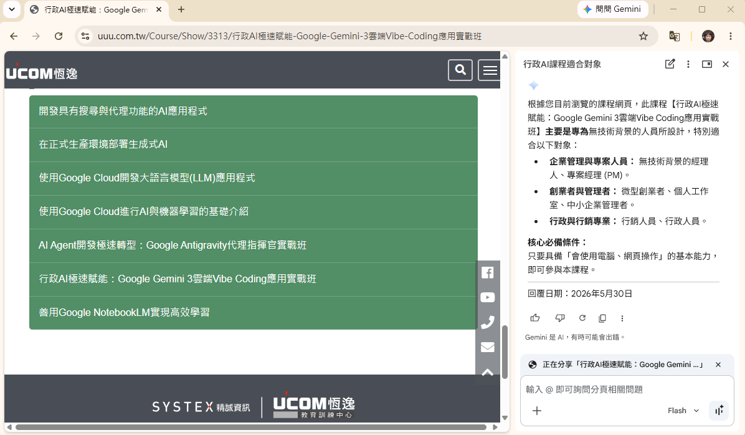The height and width of the screenshot is (435, 745).
Task: Open 使用Google Cloud進行AI與機器學習的基礎介紹 course
Action: point(254,212)
